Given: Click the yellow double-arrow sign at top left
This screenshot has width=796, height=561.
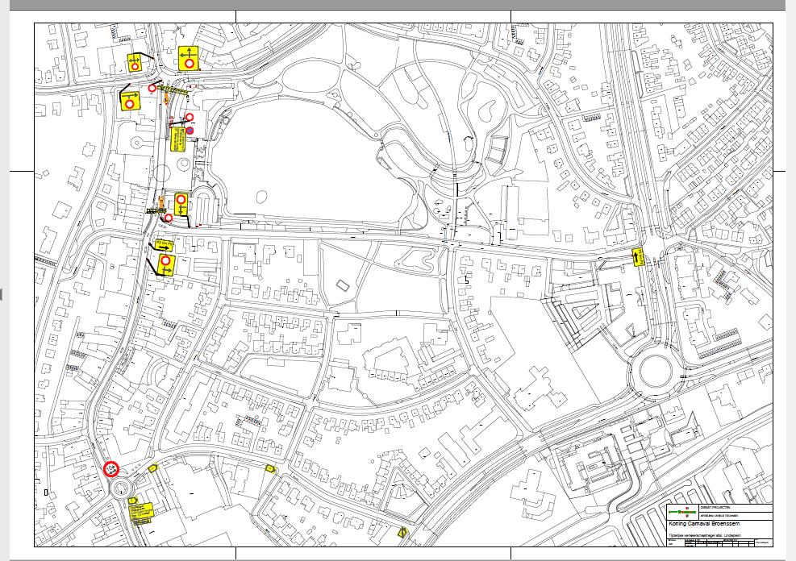Looking at the screenshot, I should (x=134, y=61).
